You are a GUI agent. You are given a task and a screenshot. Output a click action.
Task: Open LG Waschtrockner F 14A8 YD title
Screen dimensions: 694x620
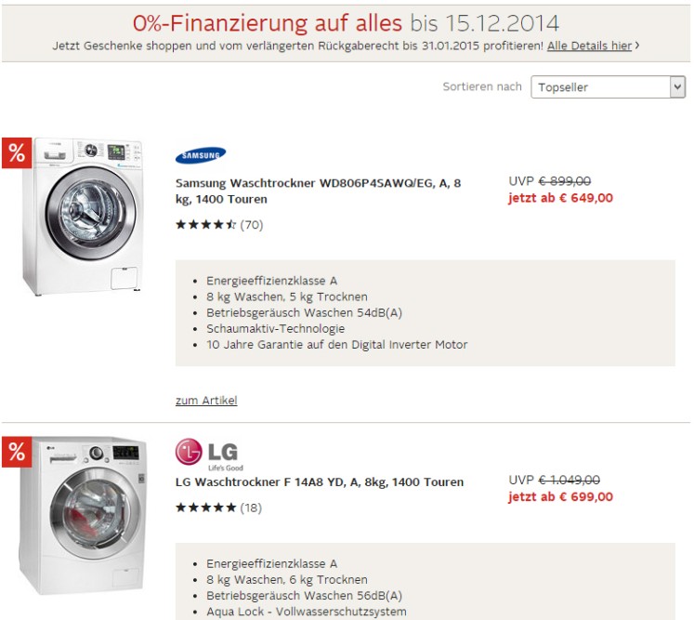tap(320, 482)
